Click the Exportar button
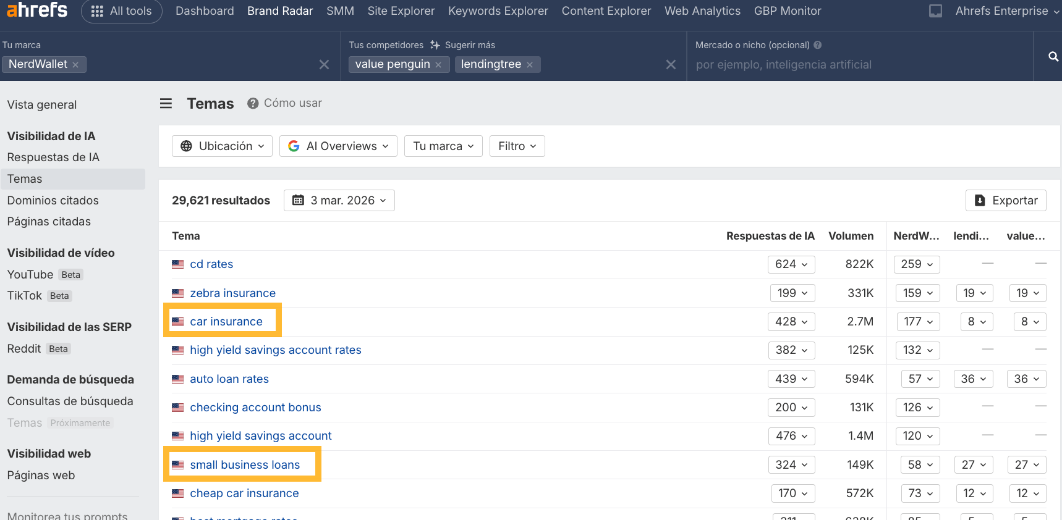The width and height of the screenshot is (1062, 520). pyautogui.click(x=1006, y=201)
